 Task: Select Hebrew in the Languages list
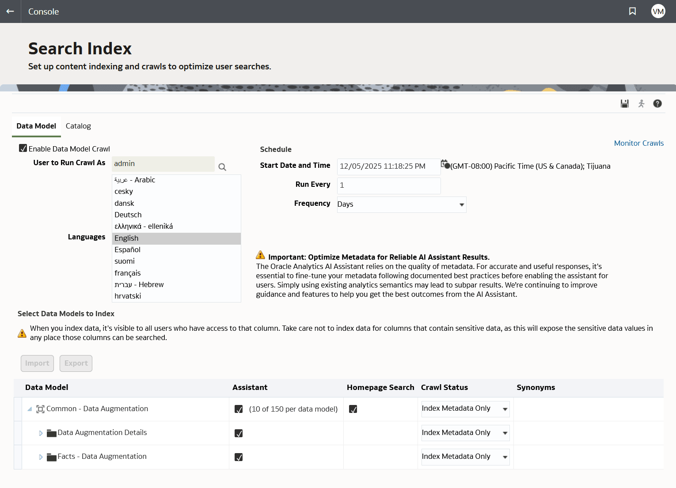[176, 285]
